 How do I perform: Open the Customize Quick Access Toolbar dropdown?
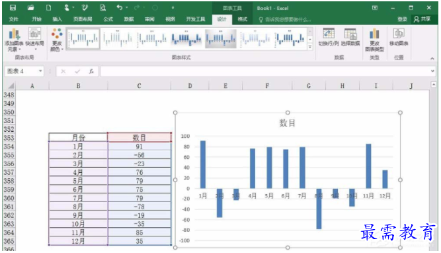pos(173,7)
